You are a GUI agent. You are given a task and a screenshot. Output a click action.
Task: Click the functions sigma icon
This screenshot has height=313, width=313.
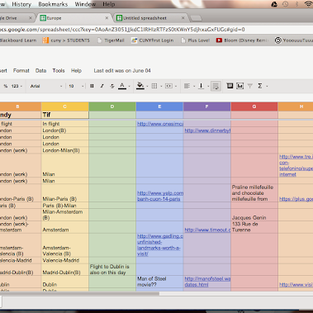(259, 86)
